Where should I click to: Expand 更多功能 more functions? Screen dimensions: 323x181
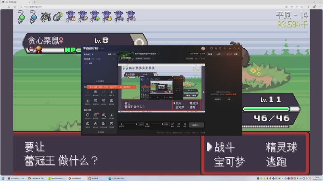coord(100,132)
